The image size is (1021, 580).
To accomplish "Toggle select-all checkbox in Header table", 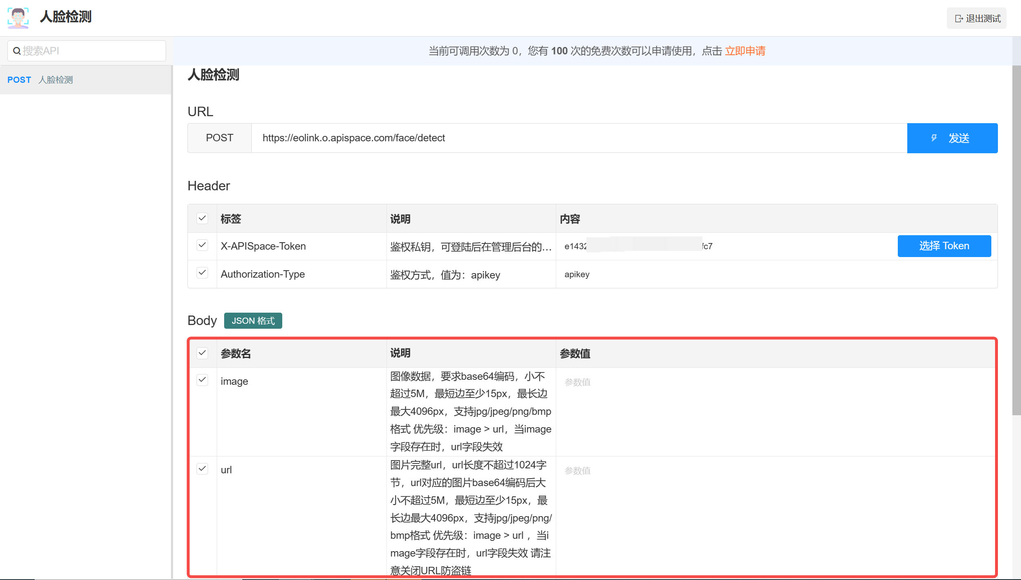I will click(x=202, y=218).
